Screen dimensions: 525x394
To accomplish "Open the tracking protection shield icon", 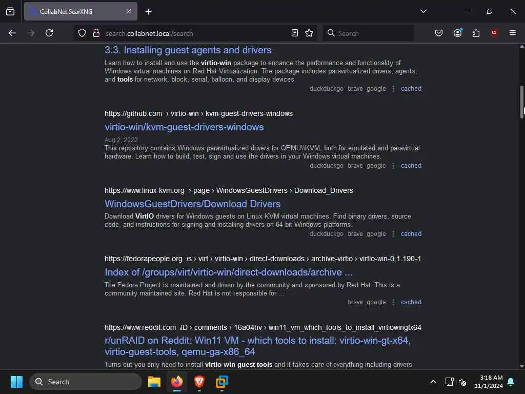I will click(x=82, y=33).
